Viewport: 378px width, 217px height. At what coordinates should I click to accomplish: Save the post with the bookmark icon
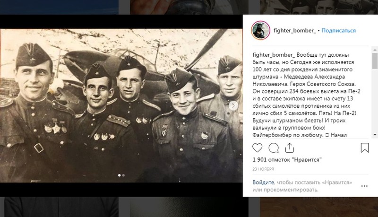pyautogui.click(x=364, y=148)
